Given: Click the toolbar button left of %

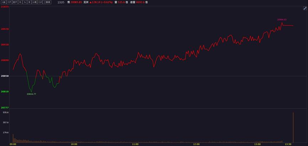Looking at the screenshot, I should tap(20, 2).
